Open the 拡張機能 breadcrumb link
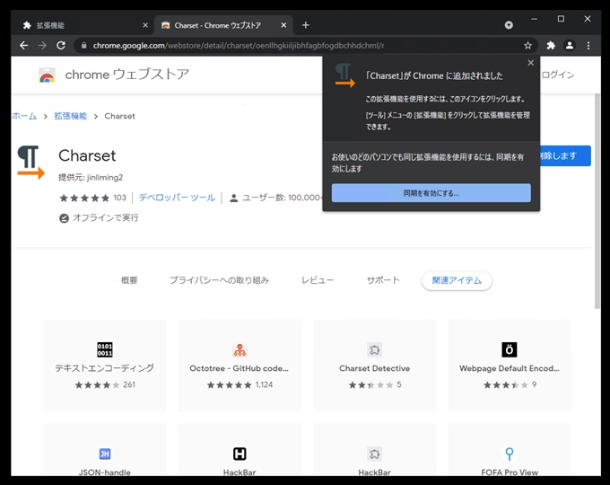 [70, 116]
